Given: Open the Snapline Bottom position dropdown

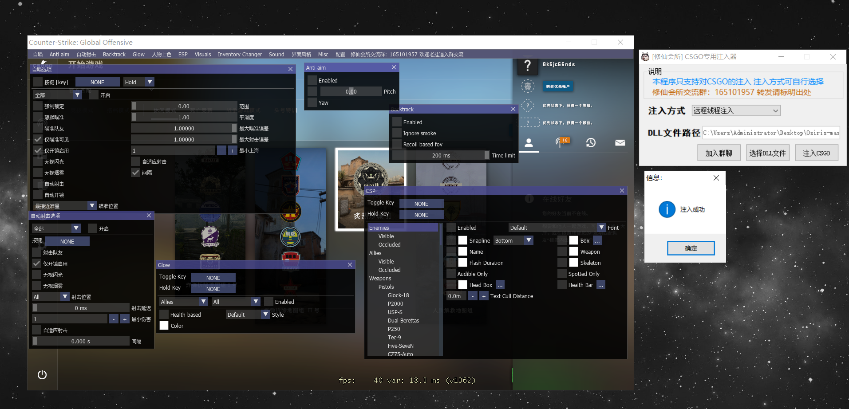Looking at the screenshot, I should coord(513,241).
